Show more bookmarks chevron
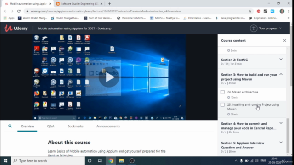Image resolution: width=294 pixels, height=165 pixels. [288, 18]
